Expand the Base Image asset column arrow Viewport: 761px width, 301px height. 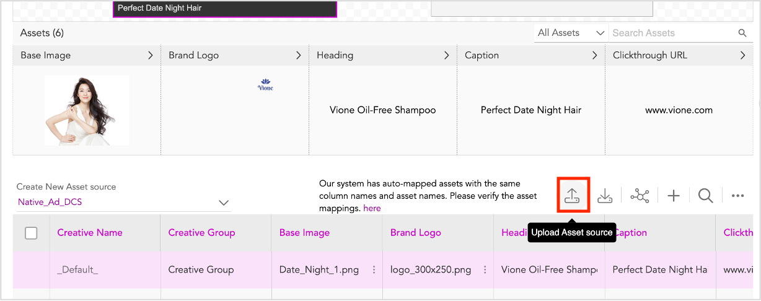coord(150,56)
